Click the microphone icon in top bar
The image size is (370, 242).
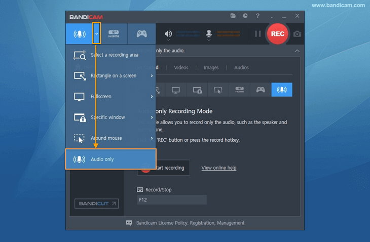click(209, 34)
